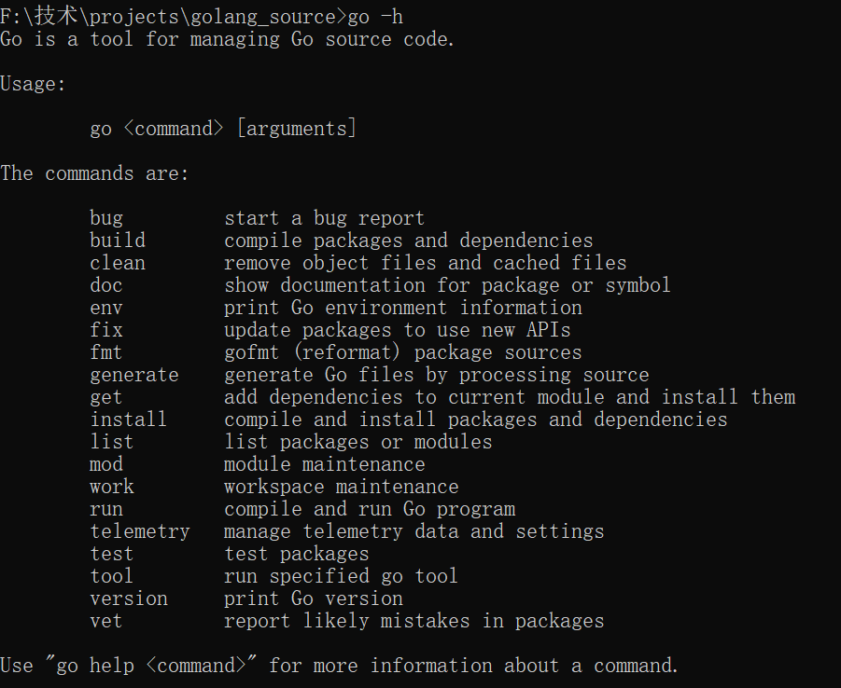Click the 'telemetry' command entry
The width and height of the screenshot is (841, 688).
click(x=140, y=531)
